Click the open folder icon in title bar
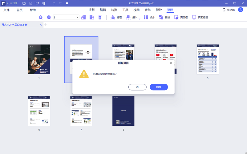The width and height of the screenshot is (247, 154). coord(24,3)
